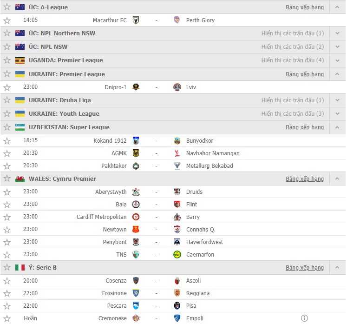Favorite the Kokand 1912 vs Bunyodkor match
The width and height of the screenshot is (347, 324).
coord(7,141)
